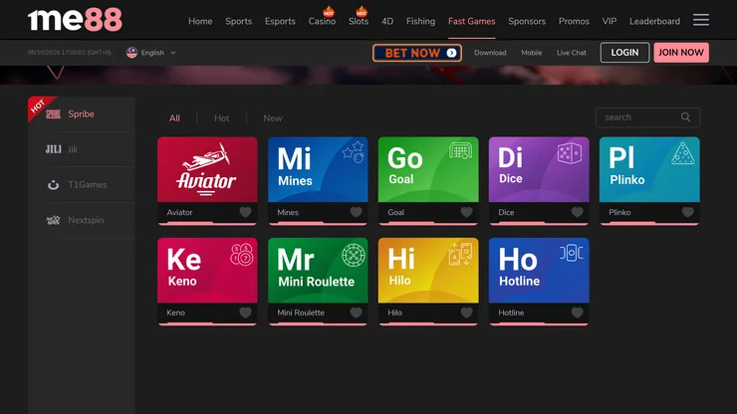The image size is (737, 414).
Task: Favorite the Hilo game heart
Action: click(466, 312)
